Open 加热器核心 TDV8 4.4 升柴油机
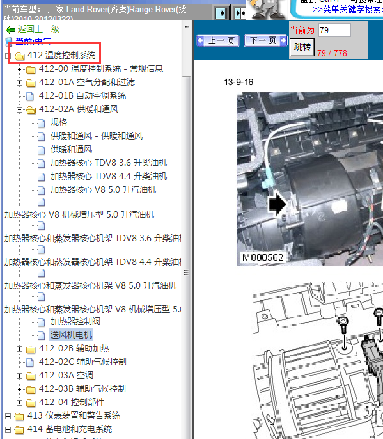The image size is (383, 439). point(109,176)
